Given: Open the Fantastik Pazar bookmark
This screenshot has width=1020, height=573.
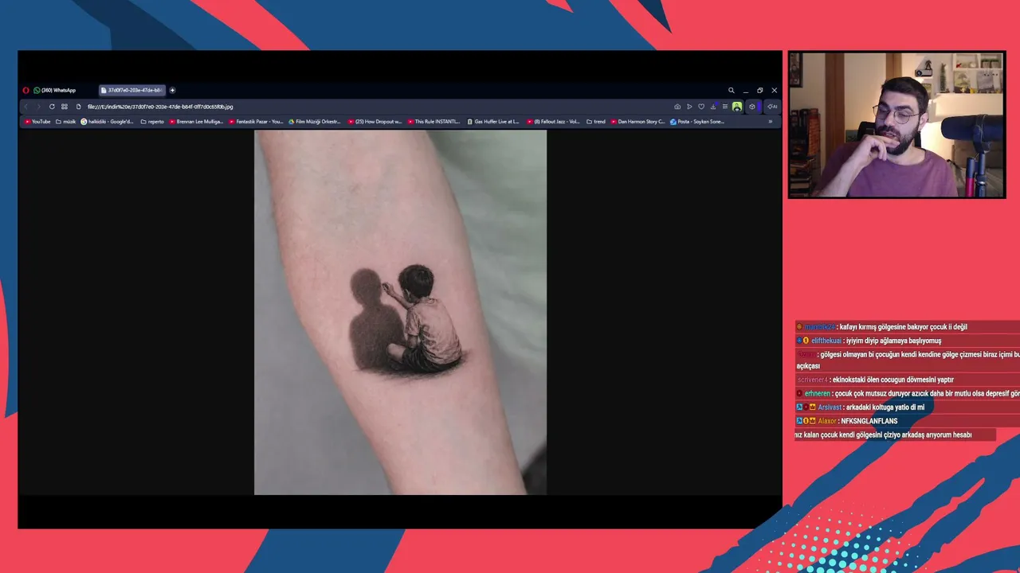Looking at the screenshot, I should tap(256, 122).
